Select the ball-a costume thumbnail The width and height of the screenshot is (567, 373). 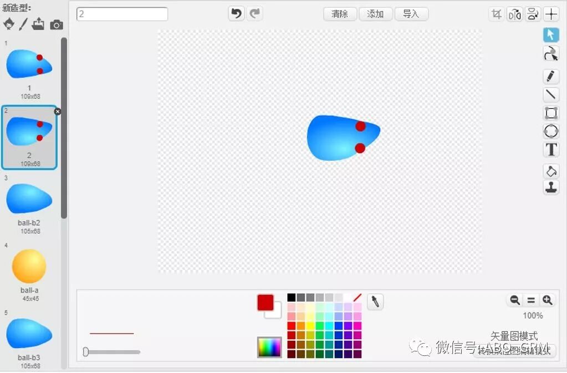click(29, 266)
